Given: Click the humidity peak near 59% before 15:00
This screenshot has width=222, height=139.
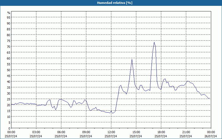Looking at the screenshot, I should (132, 59).
